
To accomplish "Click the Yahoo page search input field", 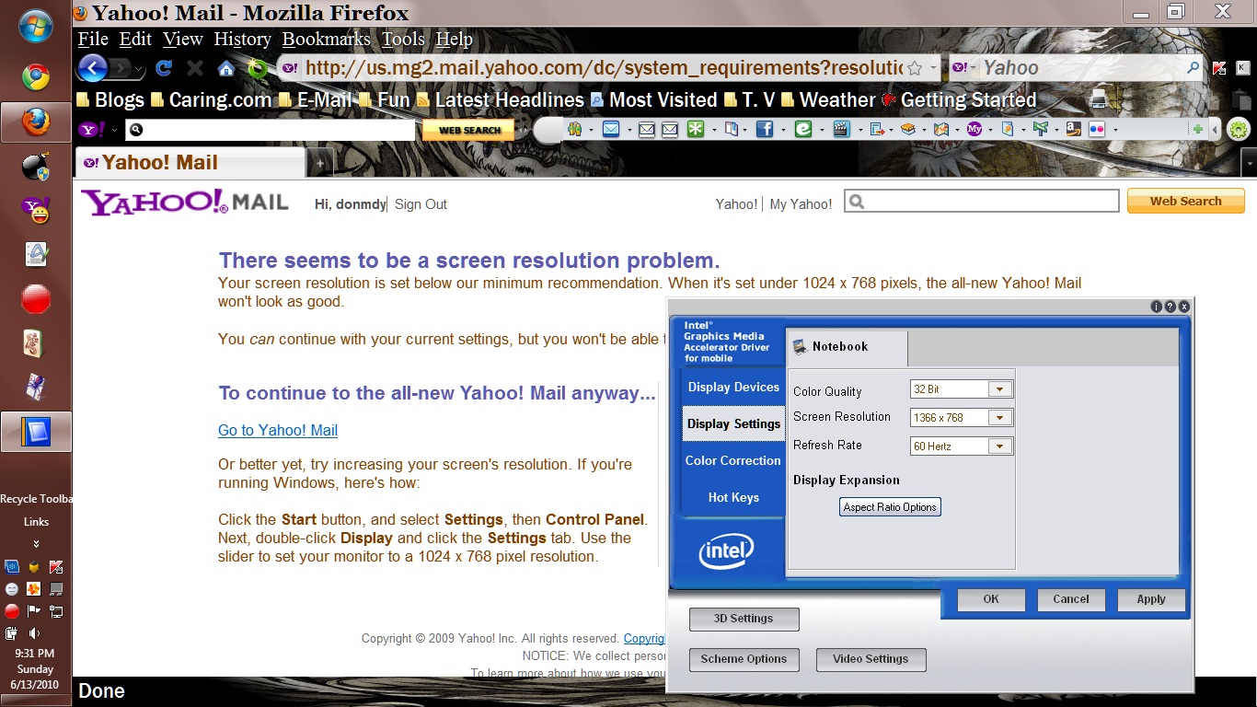I will tap(981, 201).
